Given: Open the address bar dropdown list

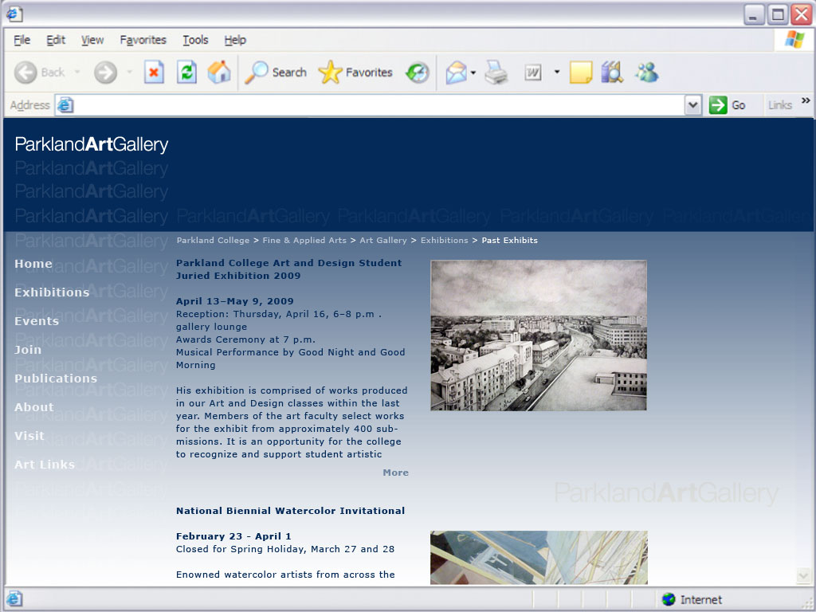Looking at the screenshot, I should click(x=692, y=105).
